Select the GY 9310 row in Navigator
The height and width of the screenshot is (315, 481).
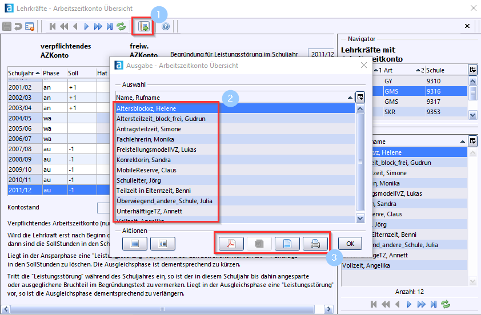(x=420, y=81)
